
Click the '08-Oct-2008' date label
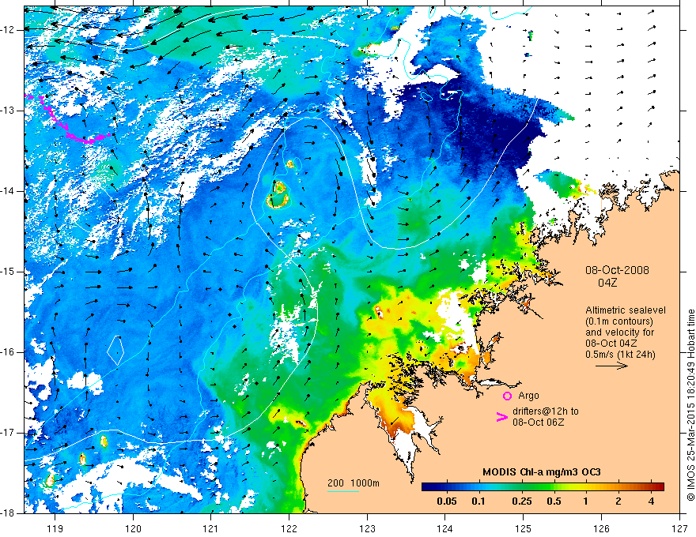tap(617, 270)
